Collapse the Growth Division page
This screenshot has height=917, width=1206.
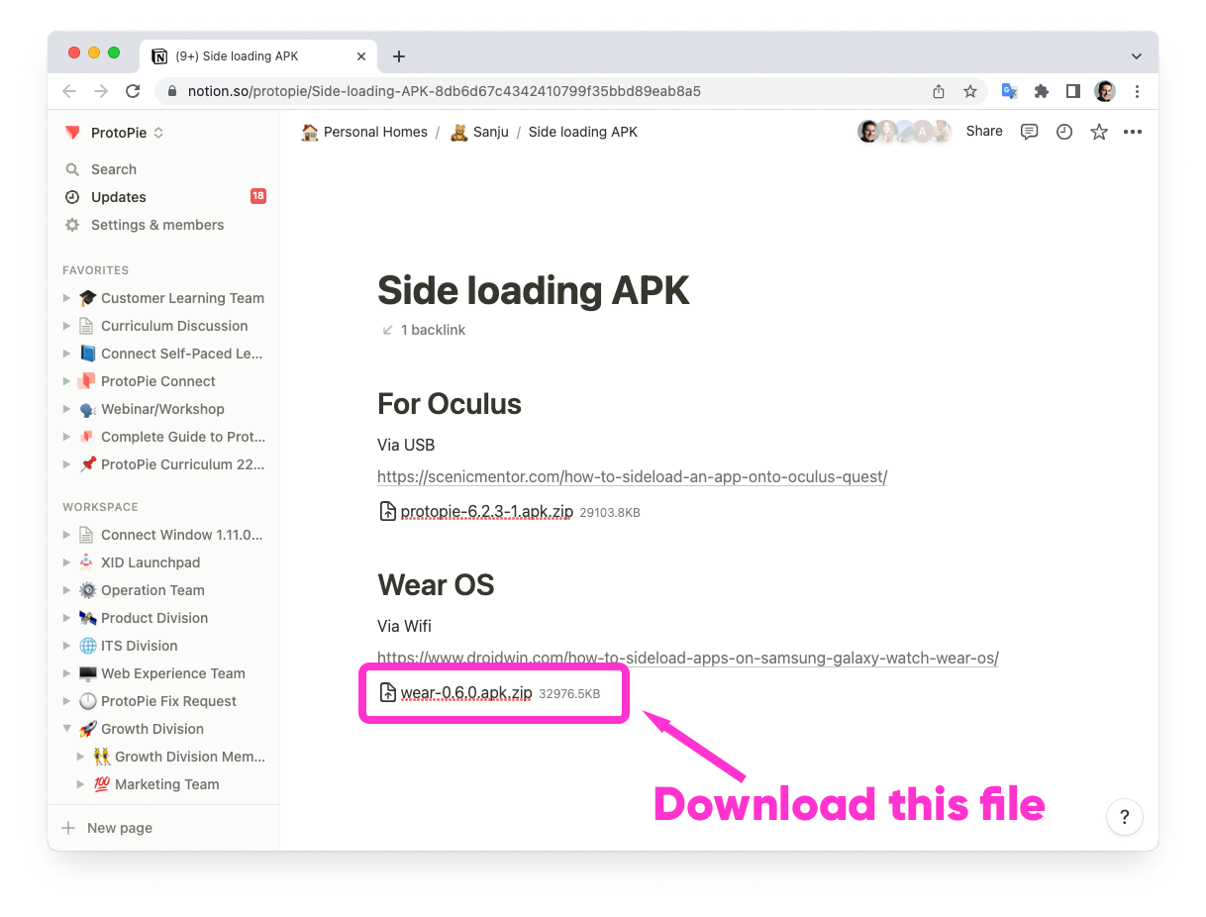(x=66, y=729)
